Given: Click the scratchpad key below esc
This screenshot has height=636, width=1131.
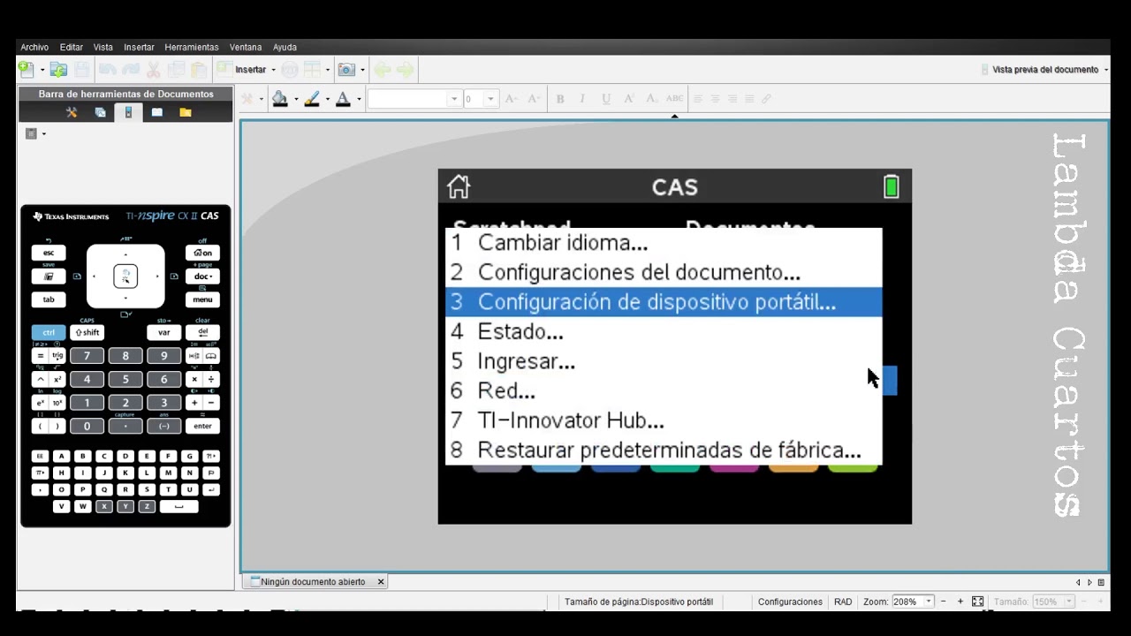Looking at the screenshot, I should coord(49,276).
